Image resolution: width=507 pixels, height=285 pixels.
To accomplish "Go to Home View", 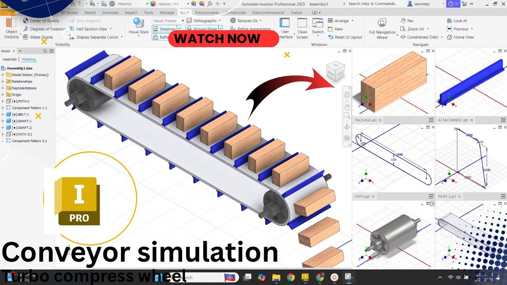I will pos(460,37).
